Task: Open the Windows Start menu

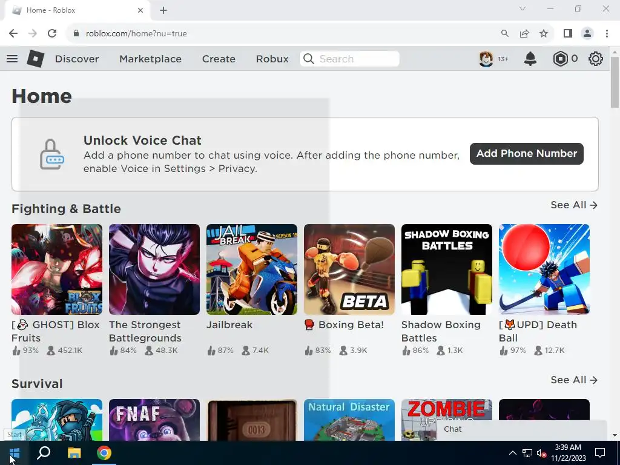Action: tap(15, 453)
